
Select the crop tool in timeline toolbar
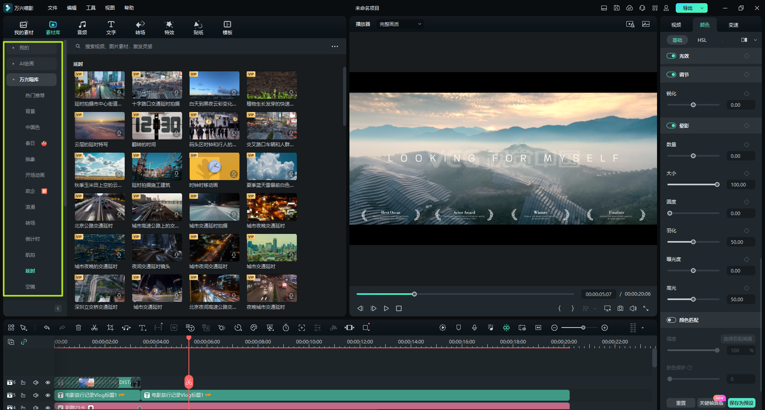(x=110, y=328)
